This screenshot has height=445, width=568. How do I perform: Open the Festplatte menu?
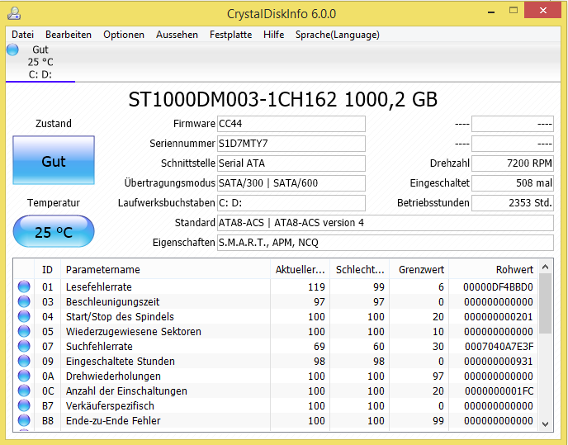point(231,35)
